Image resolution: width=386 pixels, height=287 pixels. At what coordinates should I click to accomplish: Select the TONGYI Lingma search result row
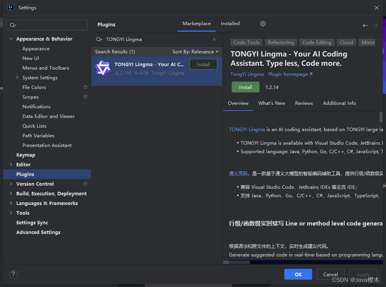click(157, 71)
